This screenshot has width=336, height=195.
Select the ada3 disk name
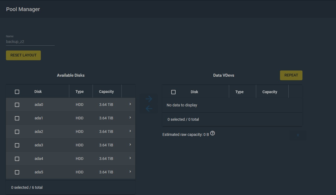pyautogui.click(x=39, y=145)
